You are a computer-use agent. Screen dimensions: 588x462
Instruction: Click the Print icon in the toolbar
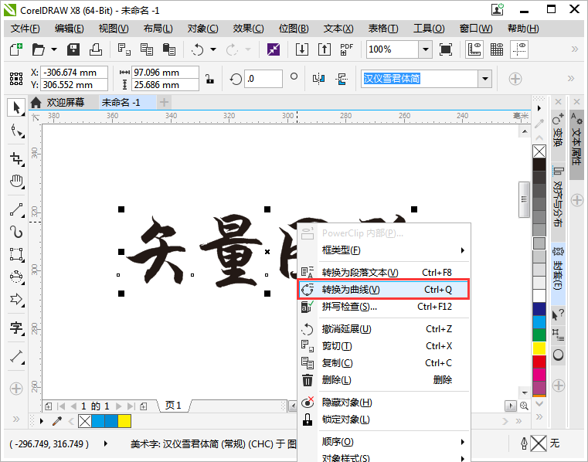(x=96, y=49)
